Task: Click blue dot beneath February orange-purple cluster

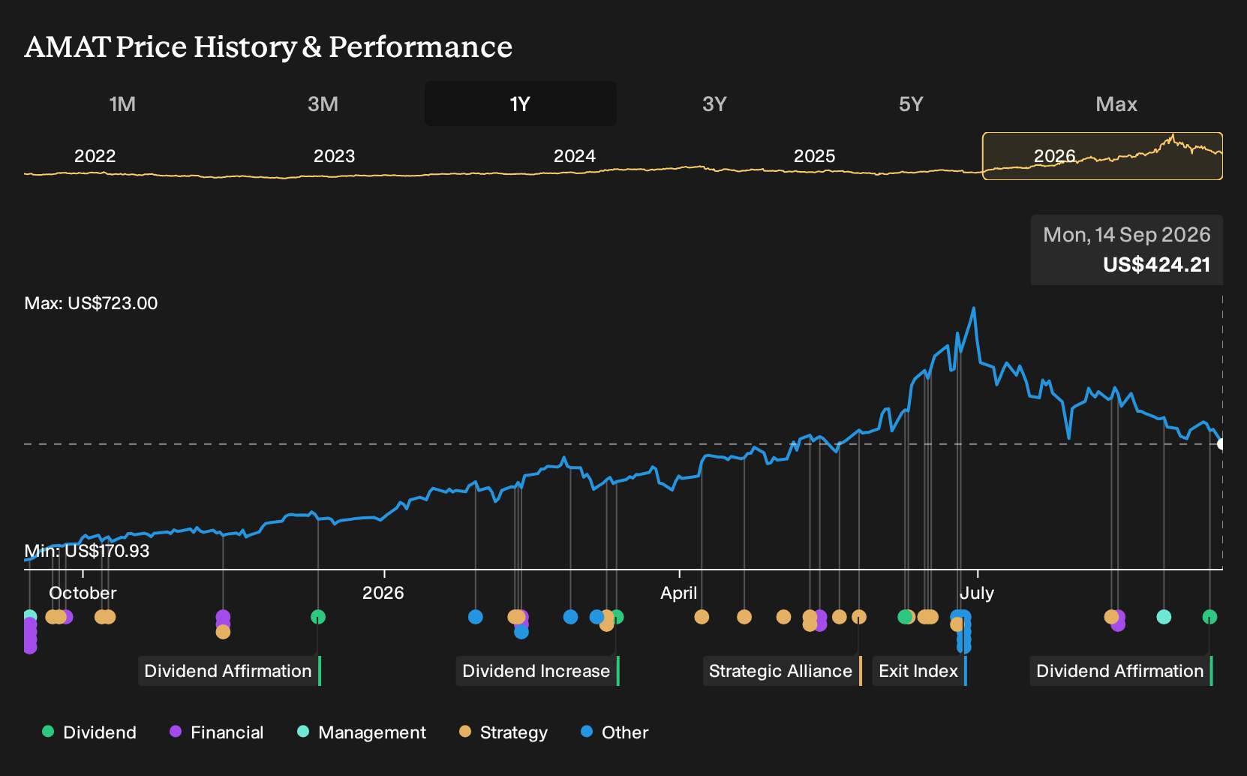Action: tap(521, 632)
